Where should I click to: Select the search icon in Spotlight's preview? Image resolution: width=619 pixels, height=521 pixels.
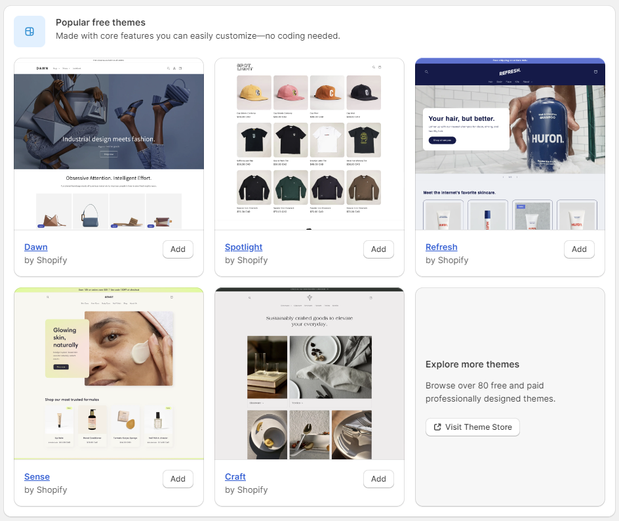click(x=374, y=67)
